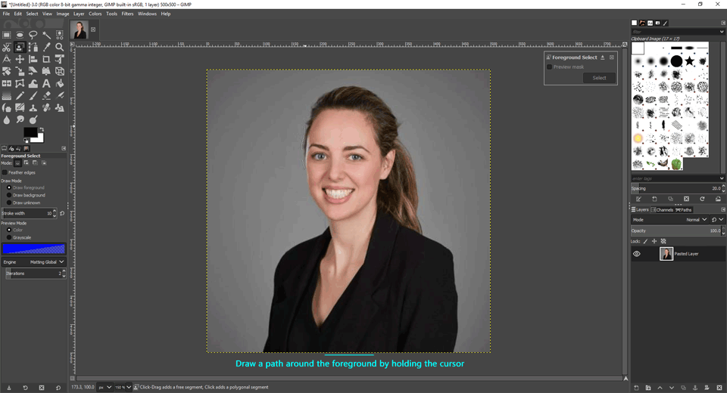The width and height of the screenshot is (727, 393).
Task: Select the Fuzzy Select magic wand tool
Action: click(x=46, y=35)
